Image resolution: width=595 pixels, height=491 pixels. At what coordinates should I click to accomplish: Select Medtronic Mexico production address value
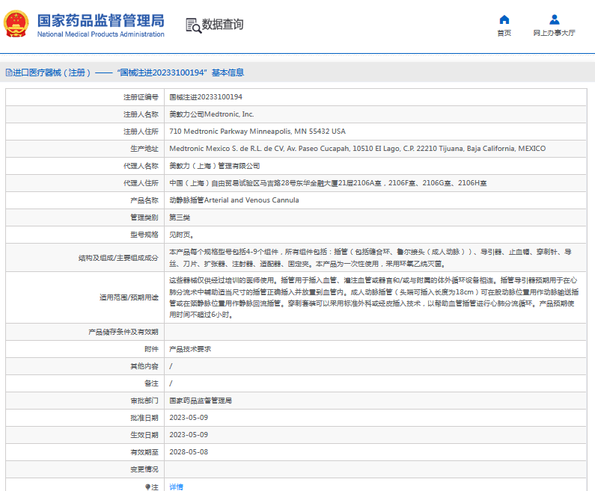tap(358, 149)
